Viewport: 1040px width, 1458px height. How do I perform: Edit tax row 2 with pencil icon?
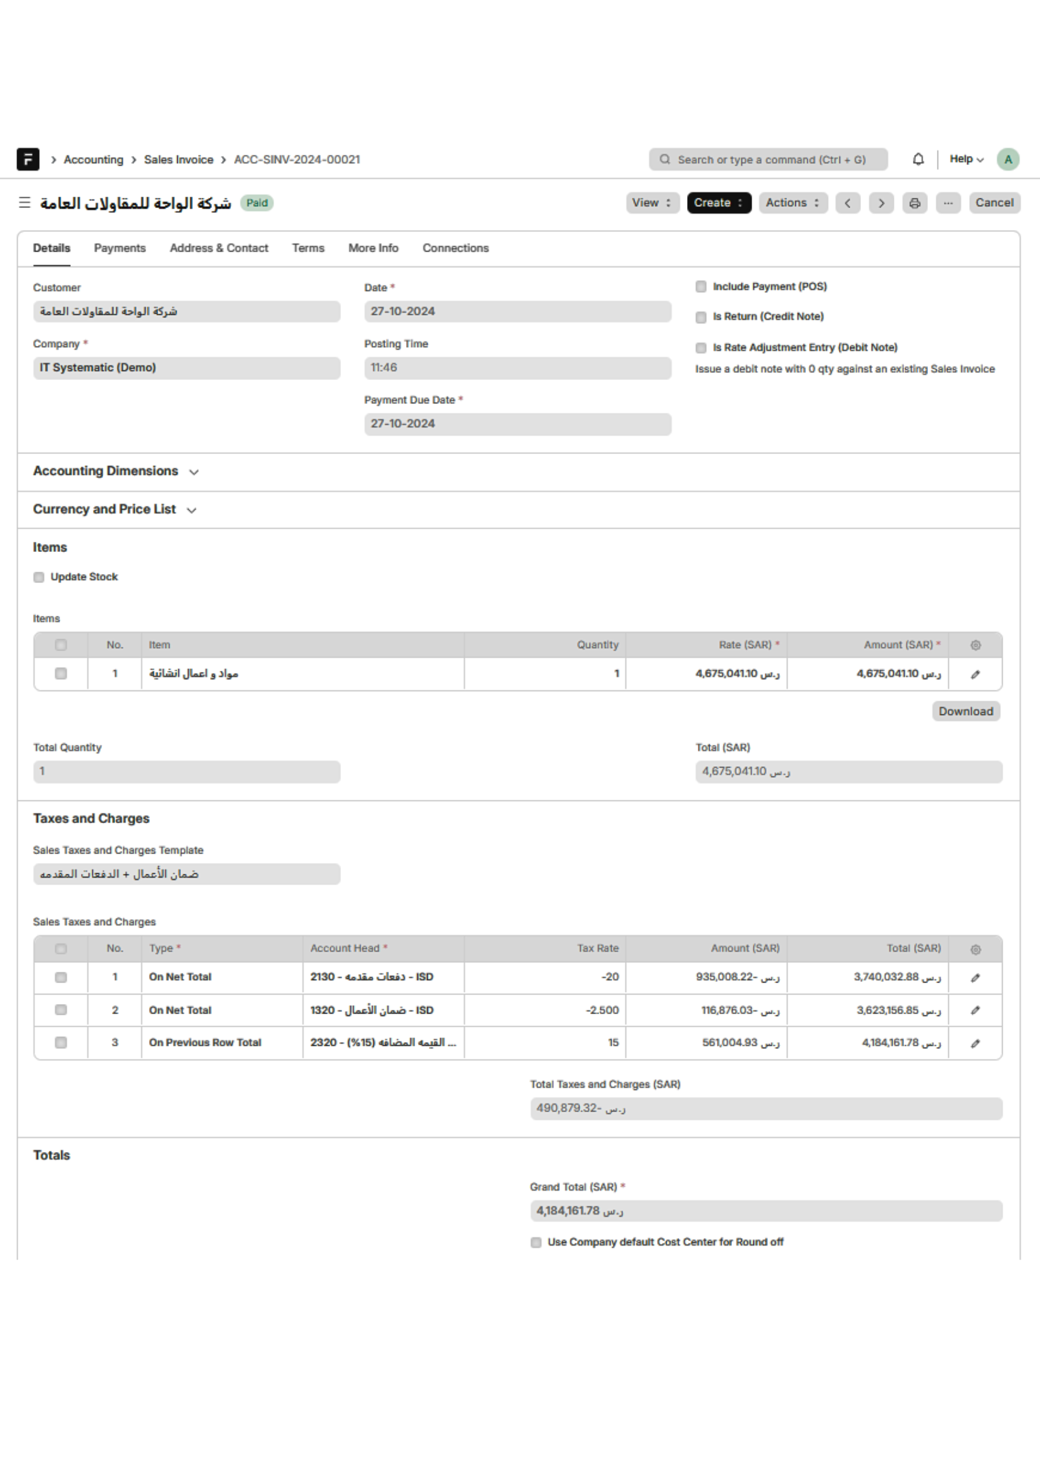(975, 1010)
